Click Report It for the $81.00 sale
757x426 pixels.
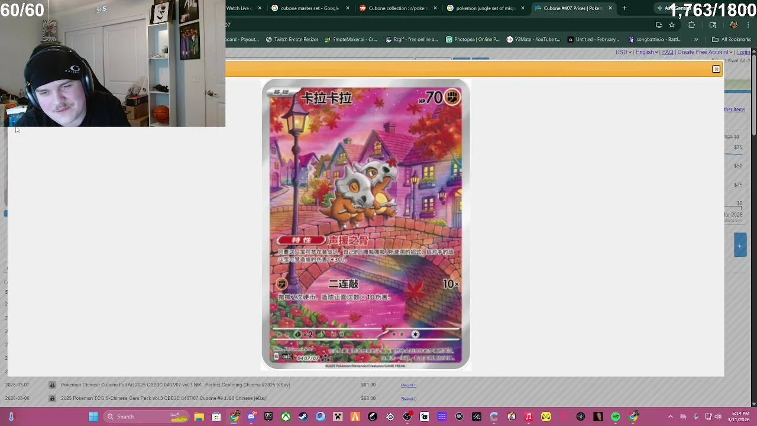pos(409,385)
